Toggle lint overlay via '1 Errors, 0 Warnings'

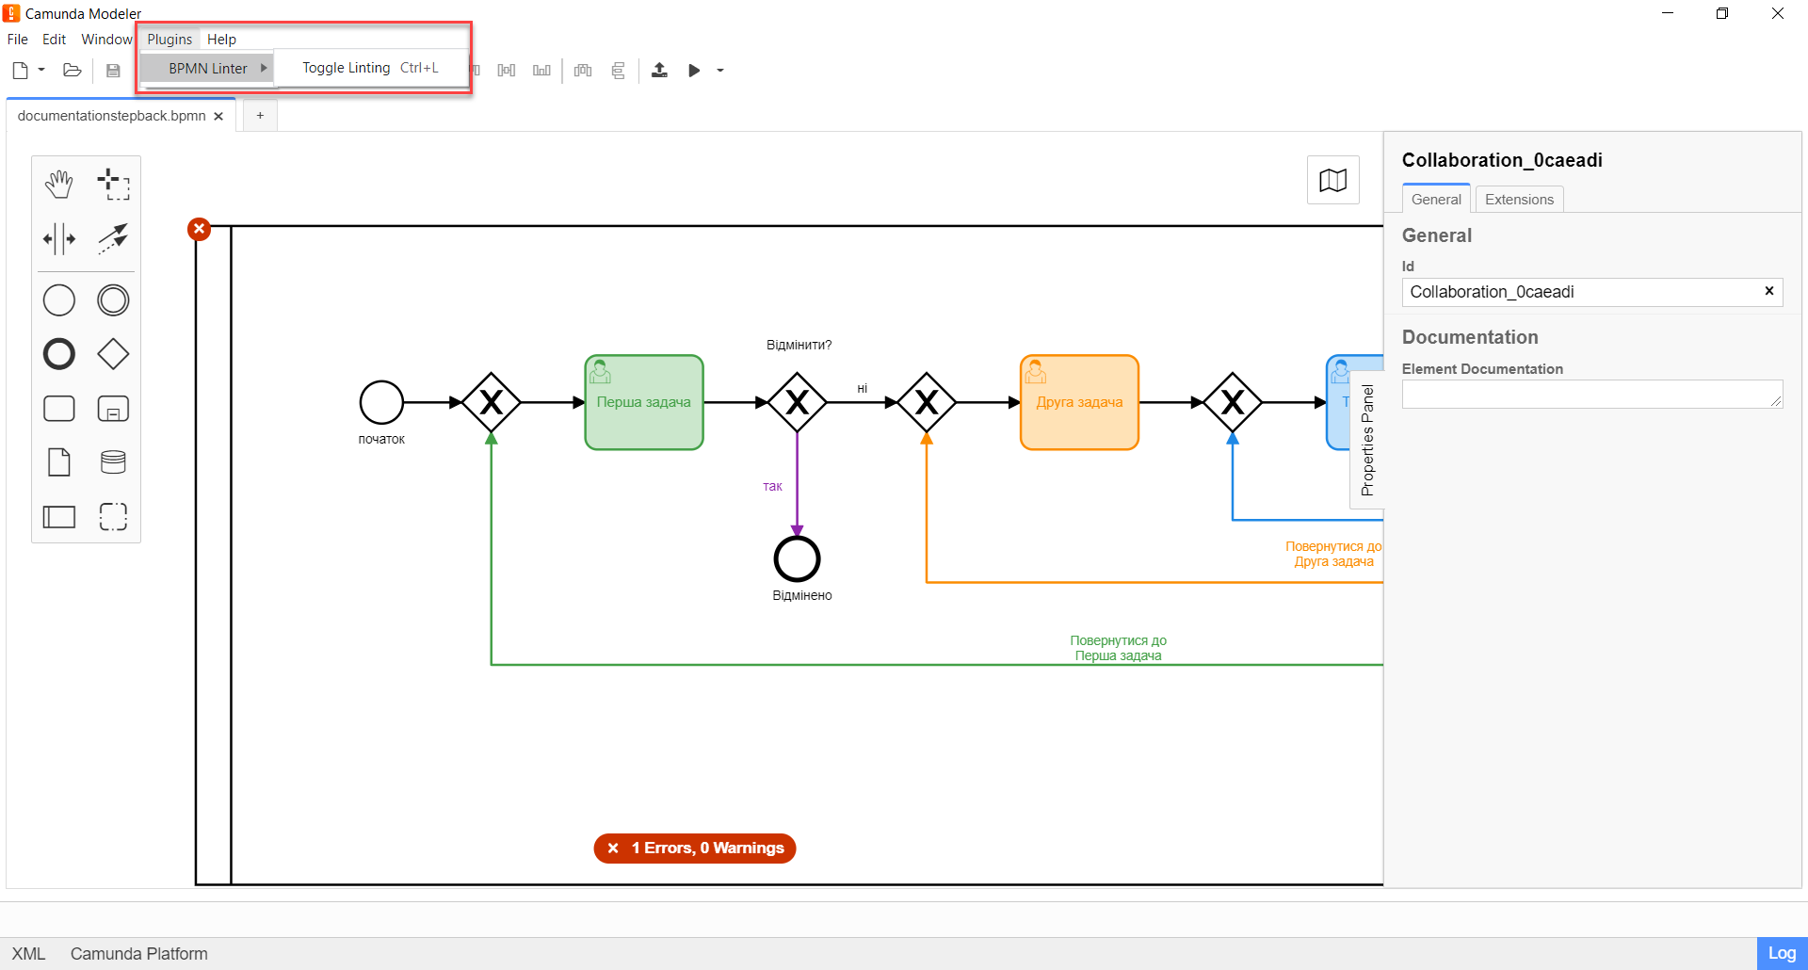point(695,849)
